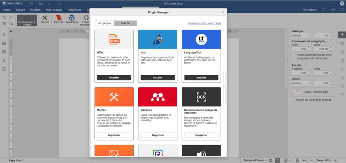Image resolution: width=346 pixels, height=163 pixels.
Task: Click the Après spacing field 0.35 cm
Action: click(x=323, y=49)
